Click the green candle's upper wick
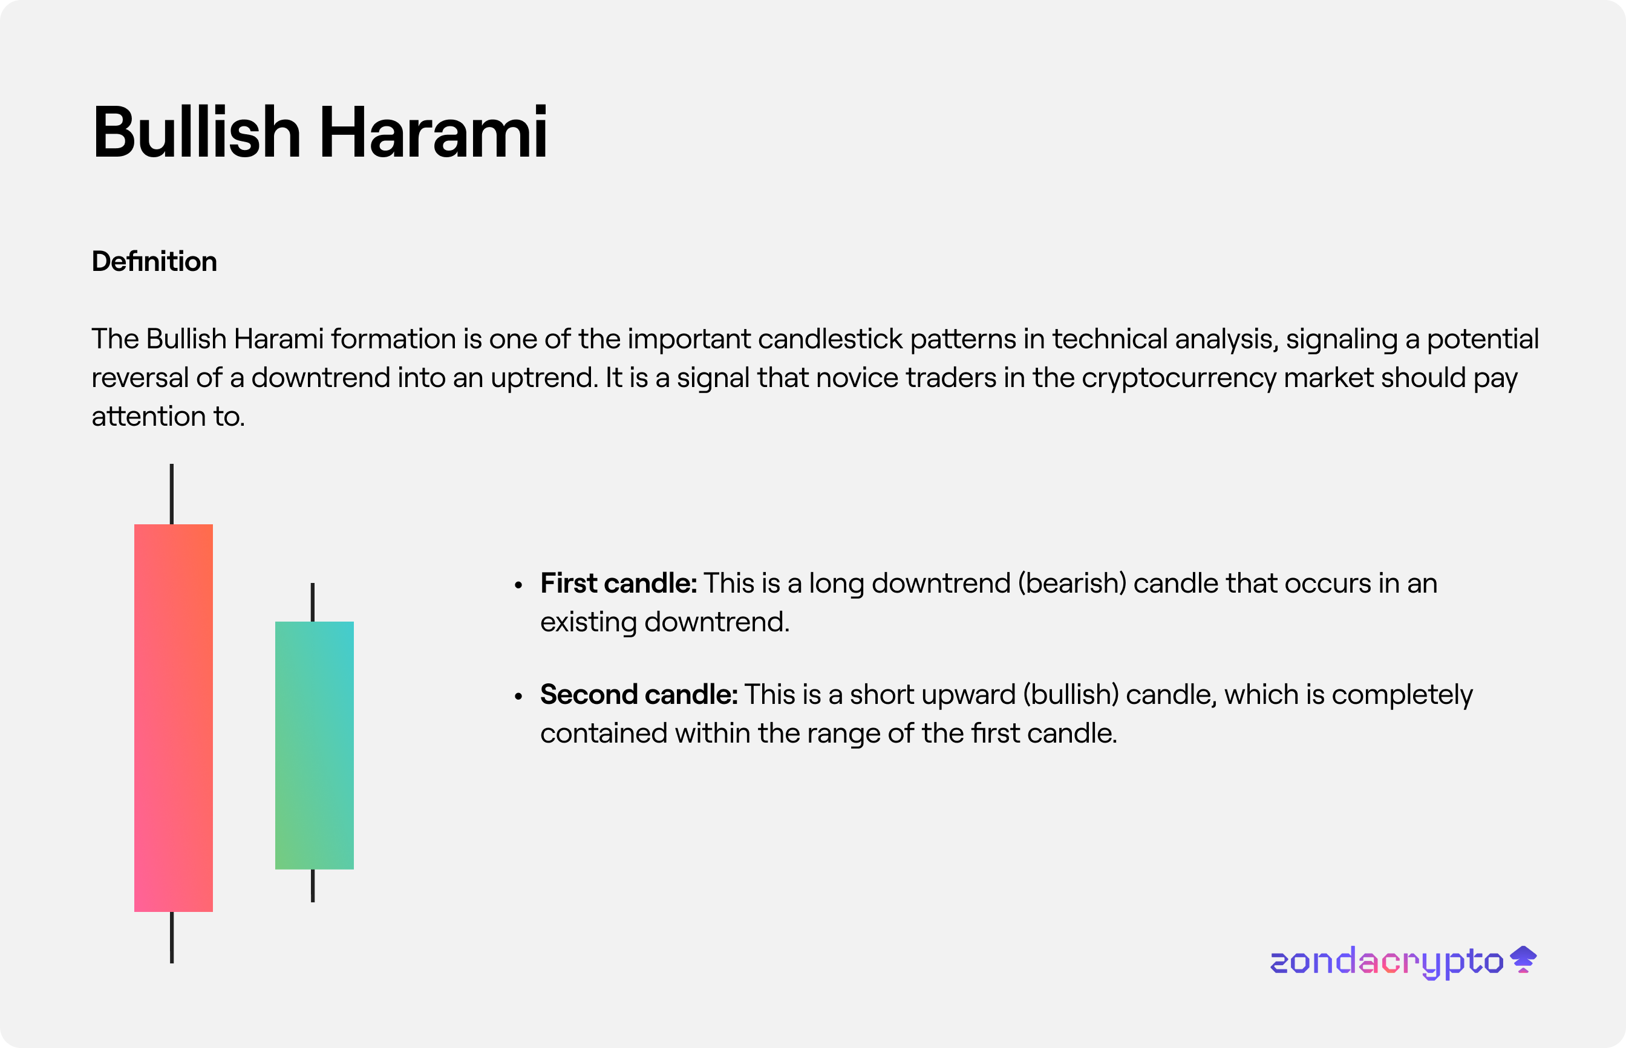The height and width of the screenshot is (1048, 1626). coord(312,602)
